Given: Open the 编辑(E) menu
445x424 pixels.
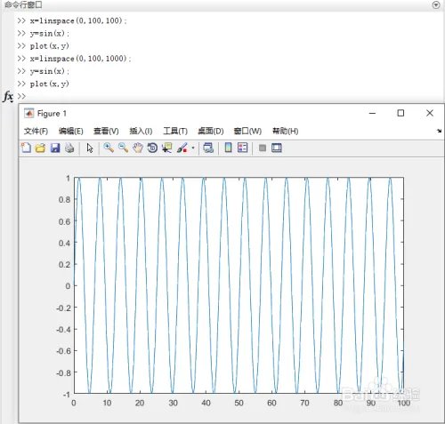Looking at the screenshot, I should [x=71, y=131].
